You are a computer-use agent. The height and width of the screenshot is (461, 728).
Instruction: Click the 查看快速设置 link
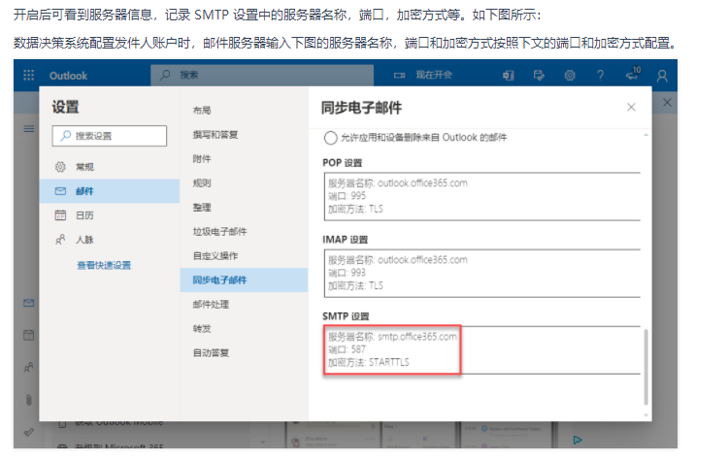point(104,266)
